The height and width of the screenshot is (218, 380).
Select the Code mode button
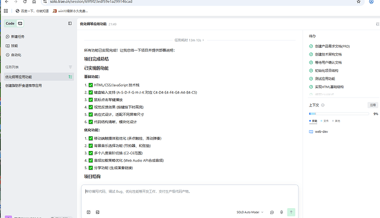(10, 24)
